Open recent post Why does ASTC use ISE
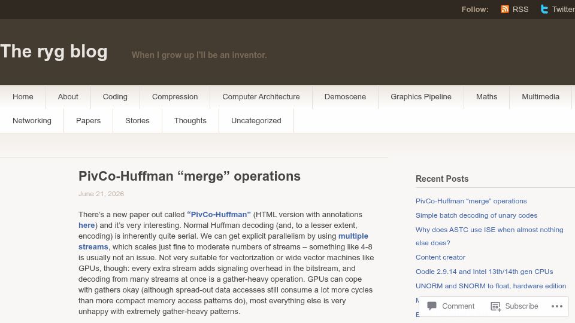 point(489,236)
